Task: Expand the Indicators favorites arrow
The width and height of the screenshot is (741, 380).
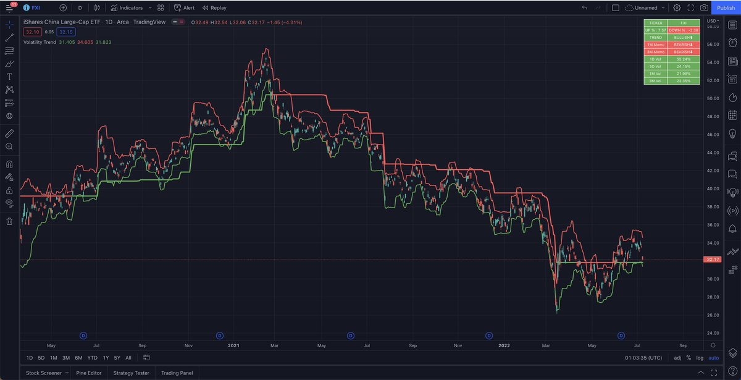Action: (149, 8)
